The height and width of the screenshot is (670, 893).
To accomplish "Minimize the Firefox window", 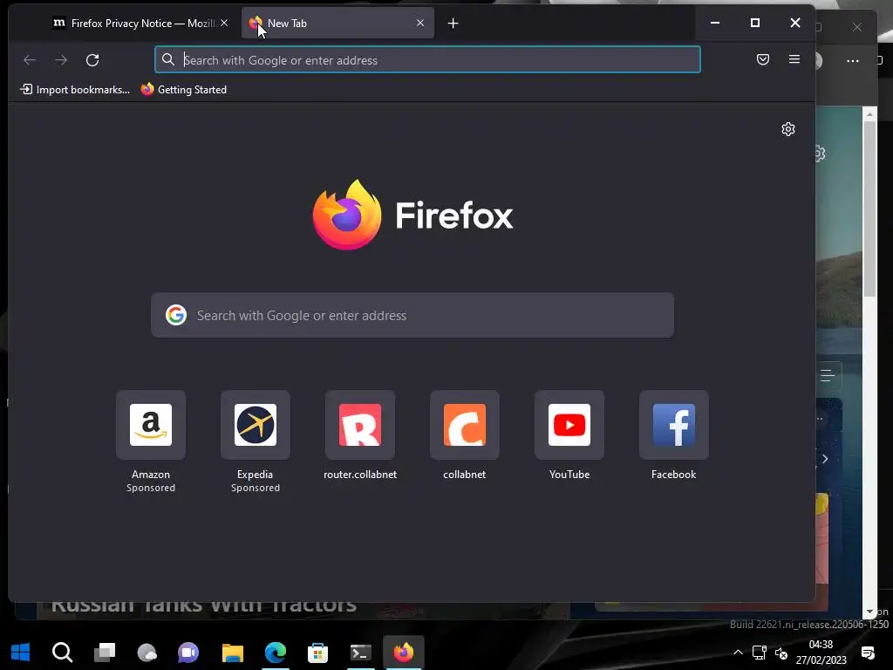I will tap(715, 23).
